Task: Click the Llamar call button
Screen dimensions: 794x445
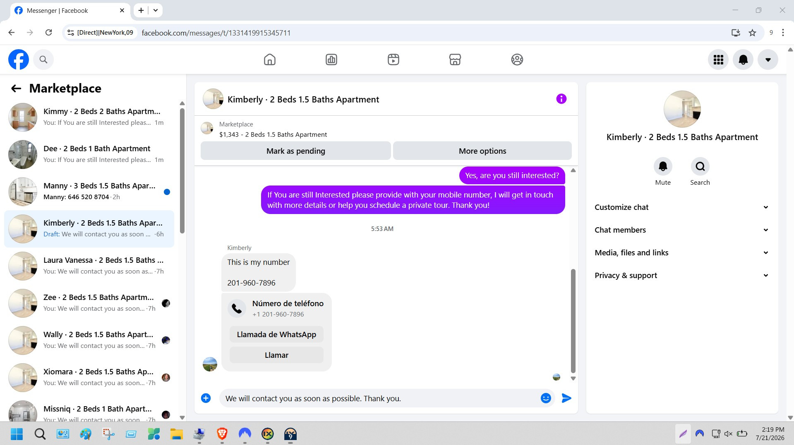Action: coord(276,355)
